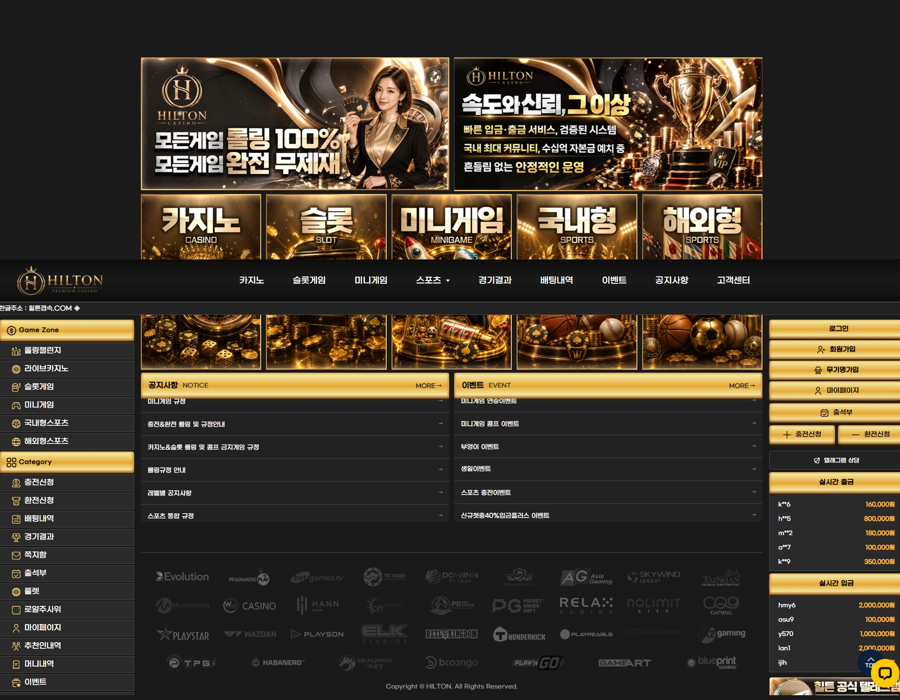Click the 환전신청 icon in the sidebar

[x=16, y=501]
